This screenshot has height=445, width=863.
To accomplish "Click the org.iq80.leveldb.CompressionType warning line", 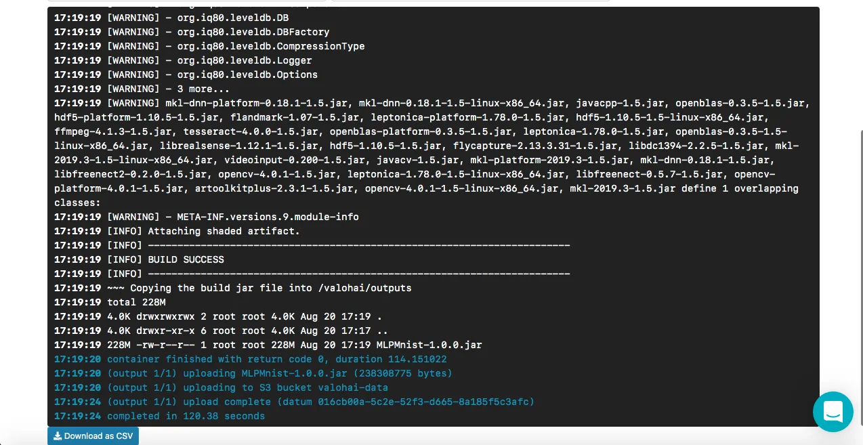I will click(209, 46).
